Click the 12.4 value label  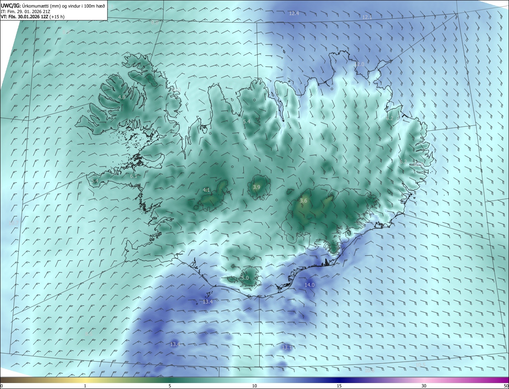pyautogui.click(x=294, y=13)
